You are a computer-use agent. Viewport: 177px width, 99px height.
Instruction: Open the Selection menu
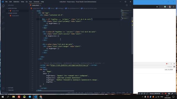coord(16,2)
